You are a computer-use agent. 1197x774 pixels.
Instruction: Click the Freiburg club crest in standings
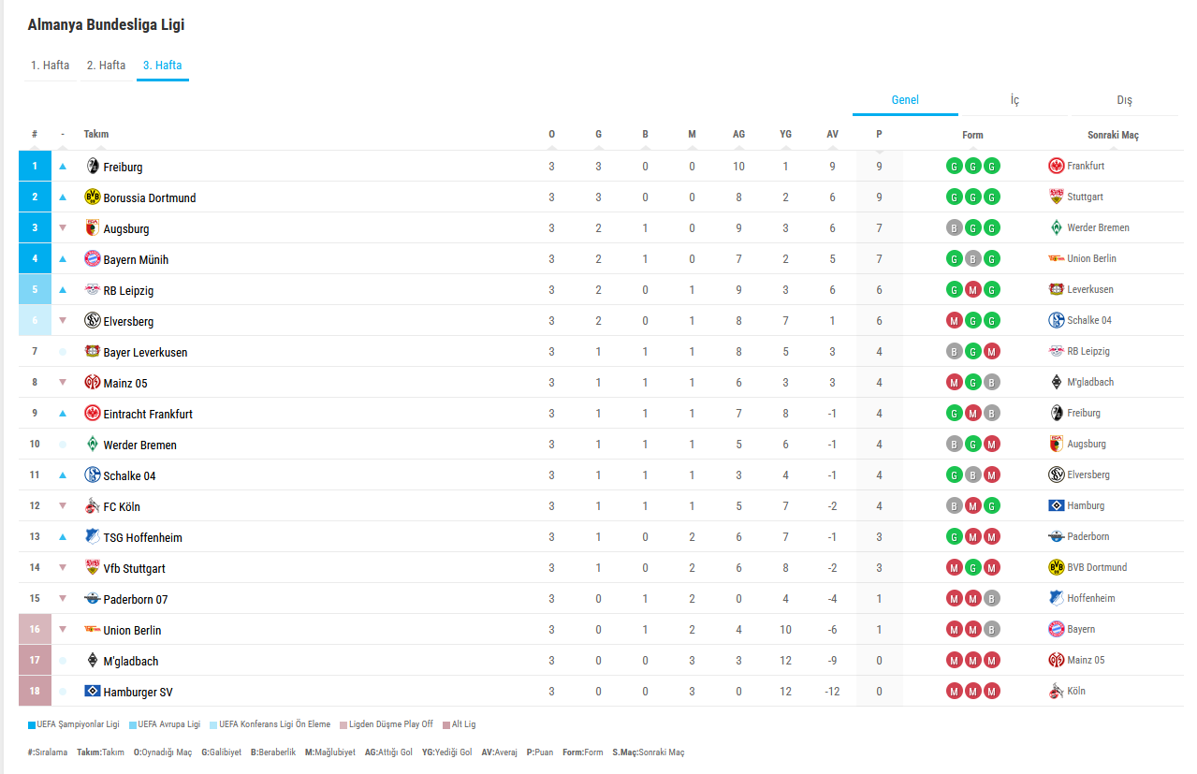tap(92, 166)
